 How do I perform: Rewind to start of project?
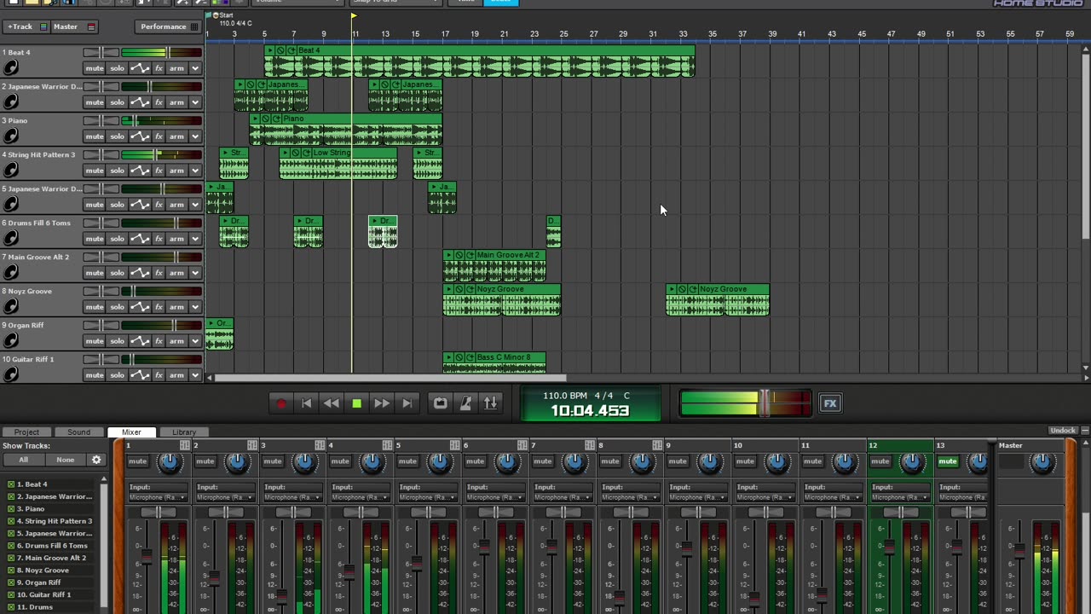click(307, 403)
